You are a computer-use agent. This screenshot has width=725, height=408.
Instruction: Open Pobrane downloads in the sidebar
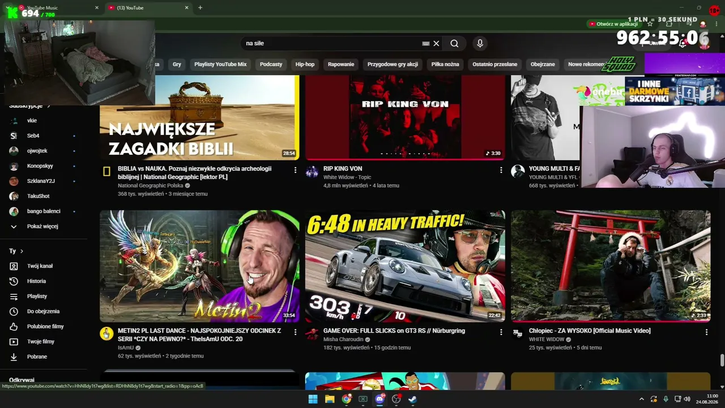[x=37, y=356]
